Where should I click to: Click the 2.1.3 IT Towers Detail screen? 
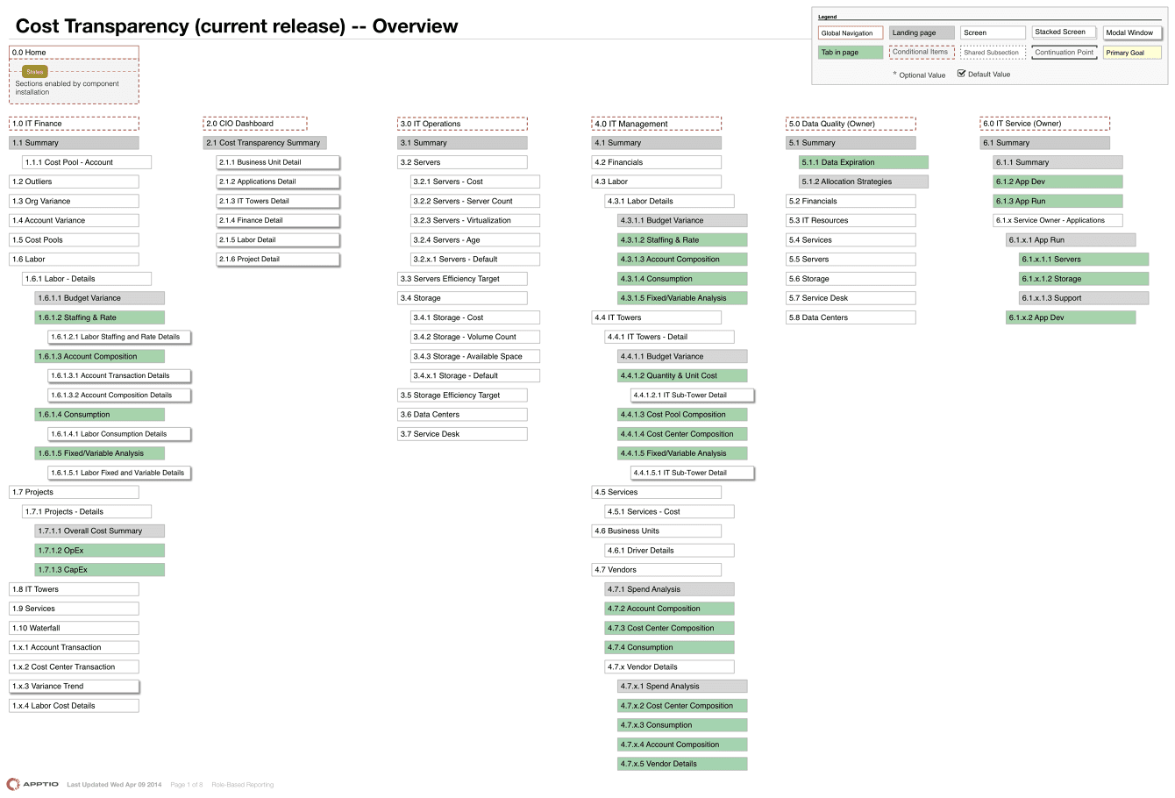coord(277,201)
